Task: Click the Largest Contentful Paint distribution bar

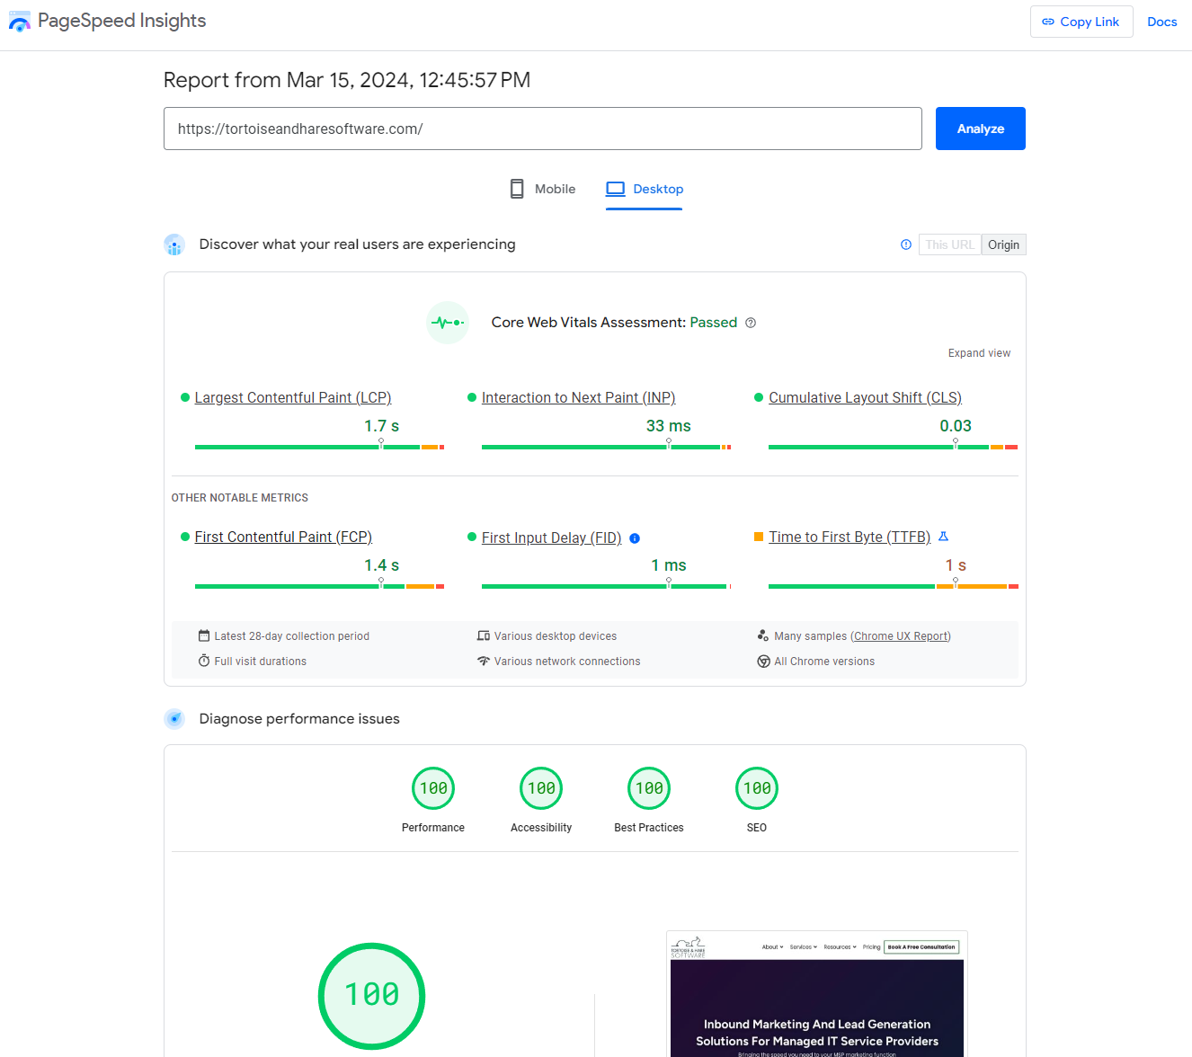Action: pyautogui.click(x=319, y=447)
